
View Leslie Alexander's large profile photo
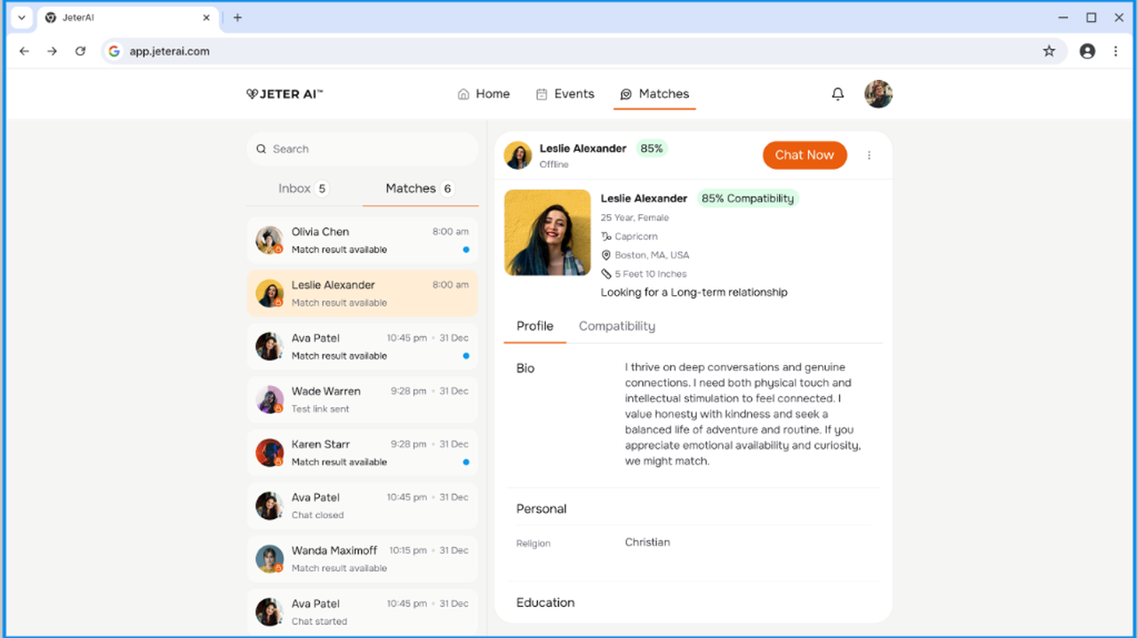click(548, 233)
